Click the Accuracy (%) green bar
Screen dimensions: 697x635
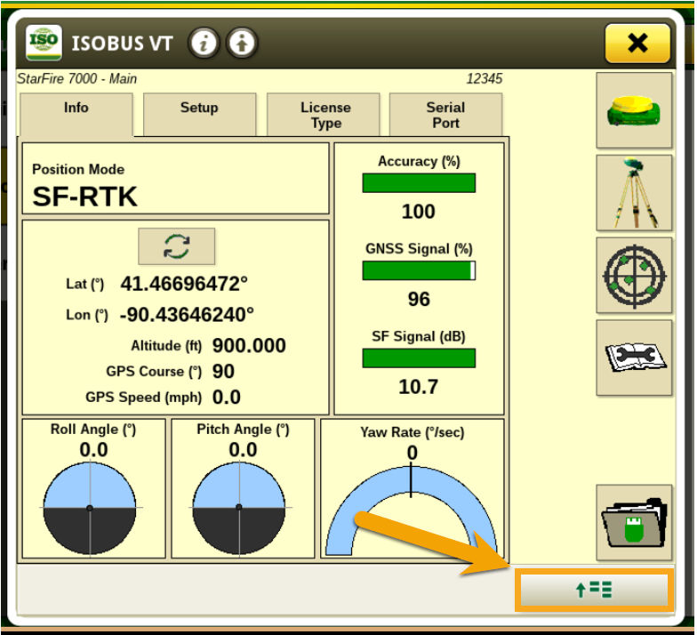click(x=419, y=183)
